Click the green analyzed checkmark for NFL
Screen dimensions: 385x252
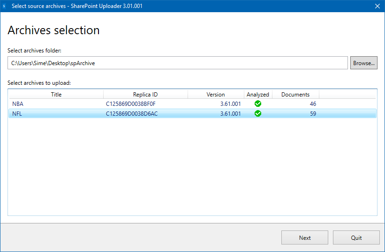click(258, 113)
